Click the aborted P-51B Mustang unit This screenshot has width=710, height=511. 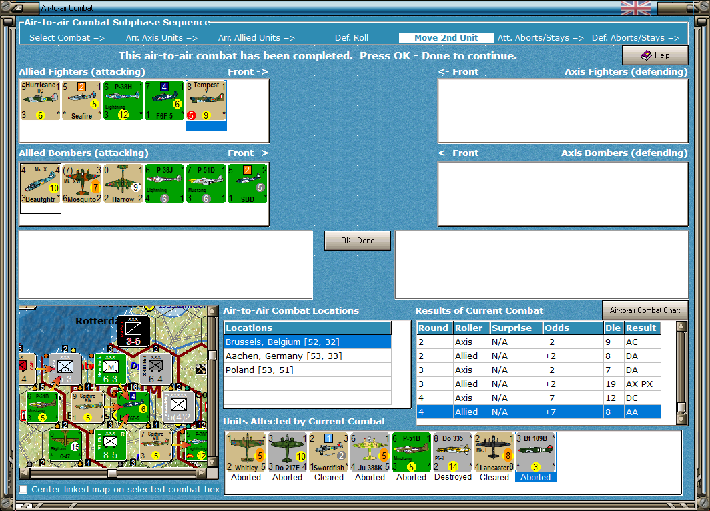(411, 452)
